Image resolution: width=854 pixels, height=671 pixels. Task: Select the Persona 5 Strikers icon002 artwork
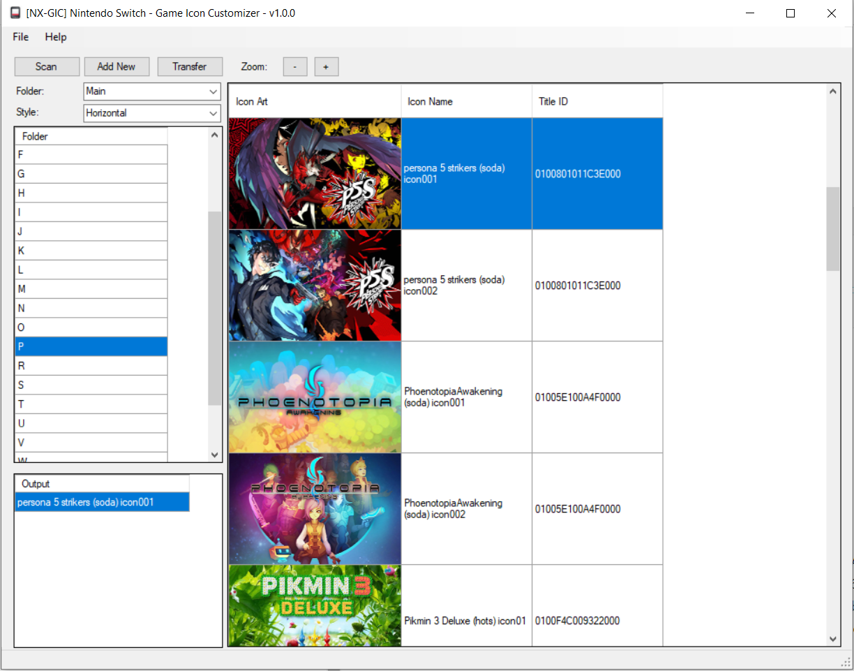pos(315,286)
